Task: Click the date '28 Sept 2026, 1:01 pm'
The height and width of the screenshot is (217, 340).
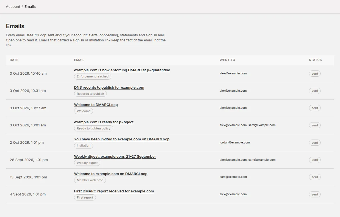Action: [x=29, y=160]
